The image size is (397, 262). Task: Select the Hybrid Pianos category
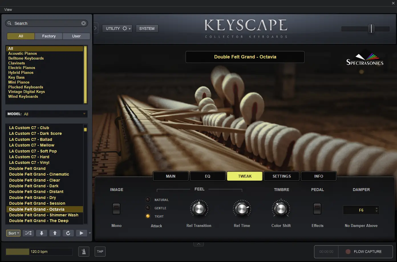coord(21,72)
